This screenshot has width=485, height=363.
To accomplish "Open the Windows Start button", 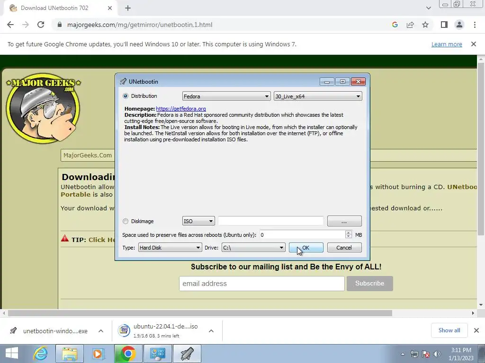I will point(12,354).
